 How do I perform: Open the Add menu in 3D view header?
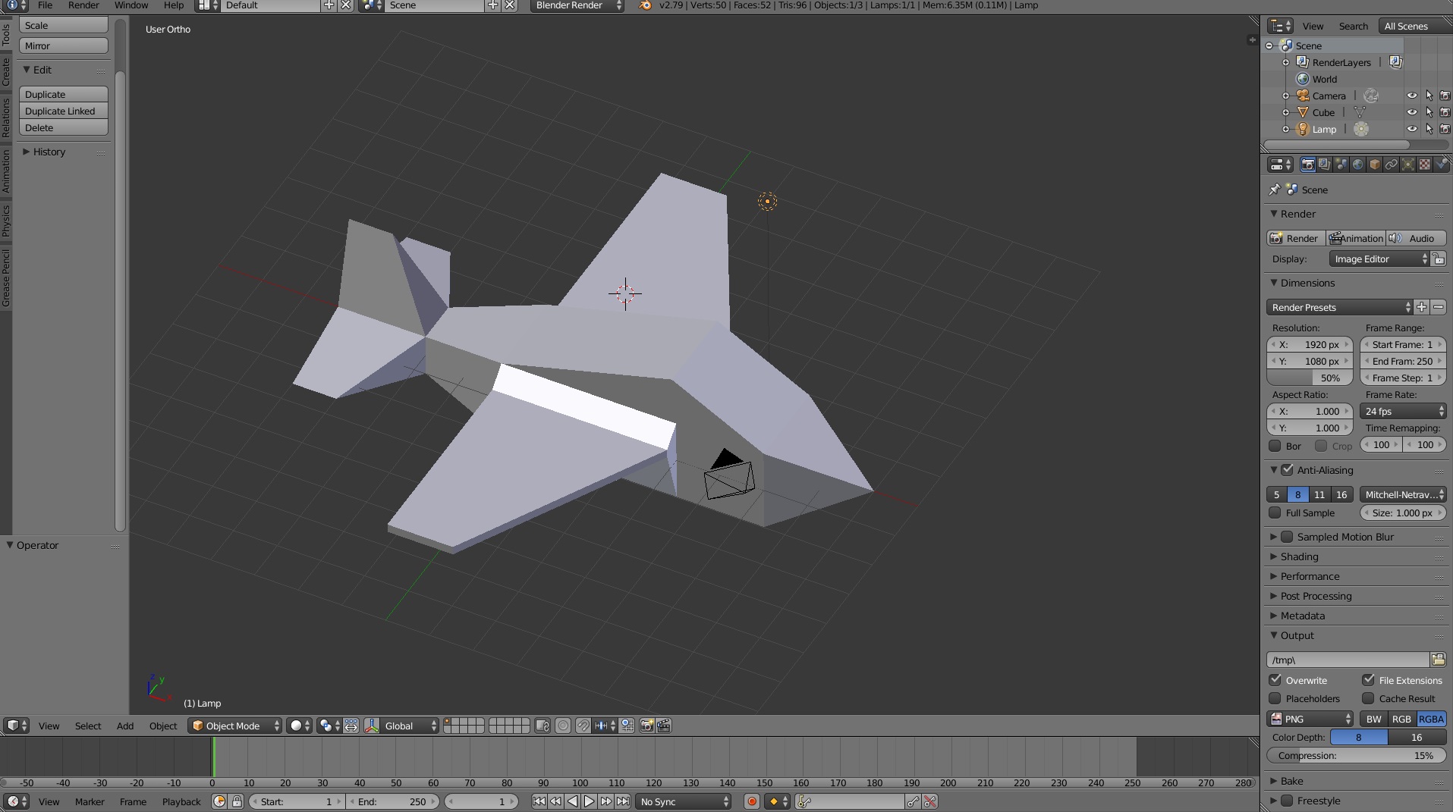point(125,726)
